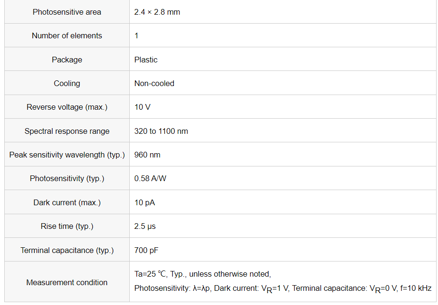Select the Package row label

tap(67, 60)
